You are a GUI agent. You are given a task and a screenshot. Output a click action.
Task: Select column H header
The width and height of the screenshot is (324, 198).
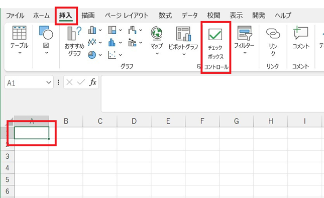pyautogui.click(x=270, y=121)
